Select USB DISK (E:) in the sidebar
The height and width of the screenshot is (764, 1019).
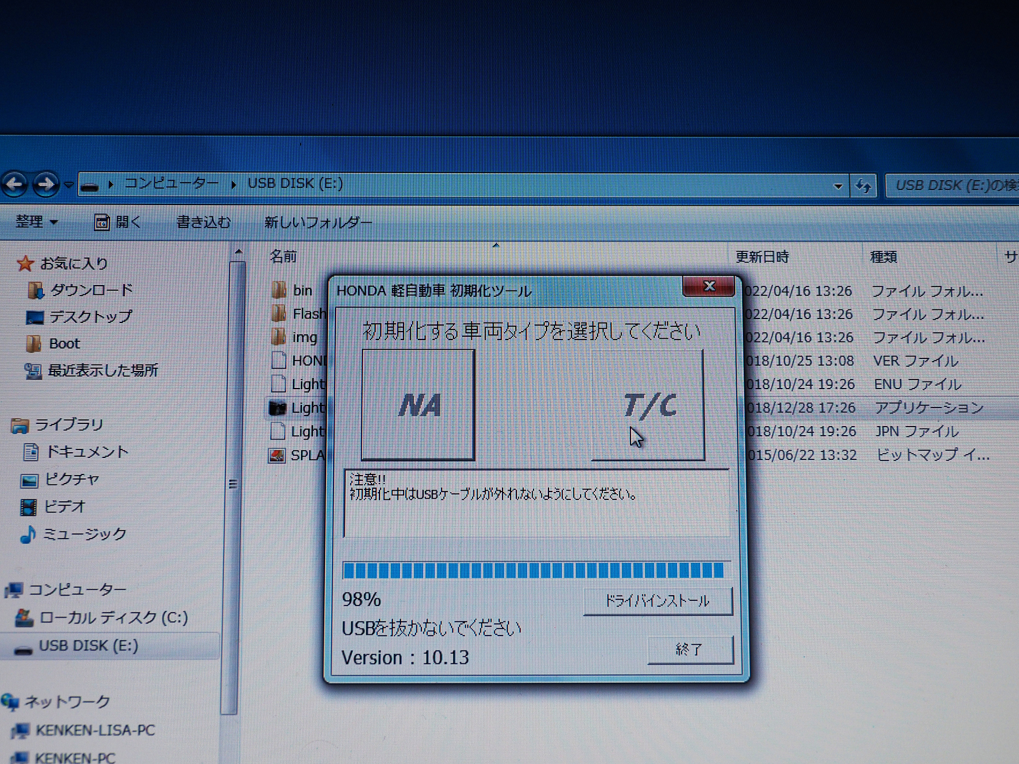pos(77,646)
